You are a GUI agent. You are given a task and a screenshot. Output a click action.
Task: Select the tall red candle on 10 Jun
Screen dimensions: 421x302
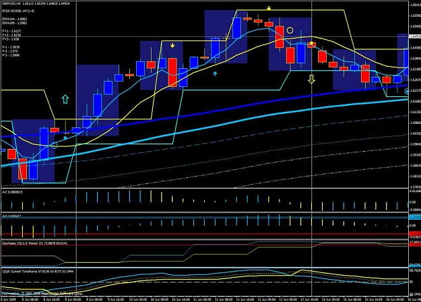(x=172, y=72)
